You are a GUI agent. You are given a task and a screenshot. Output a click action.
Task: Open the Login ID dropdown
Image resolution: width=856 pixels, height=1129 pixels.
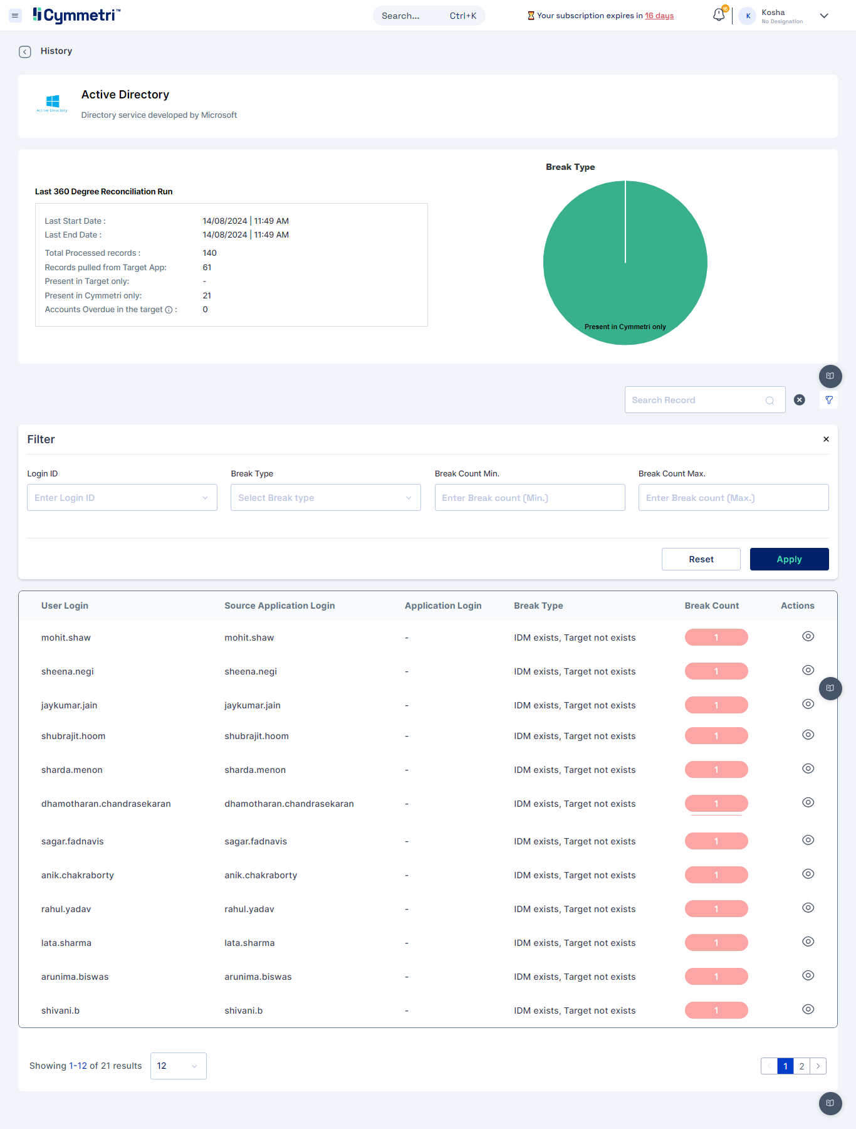[122, 498]
